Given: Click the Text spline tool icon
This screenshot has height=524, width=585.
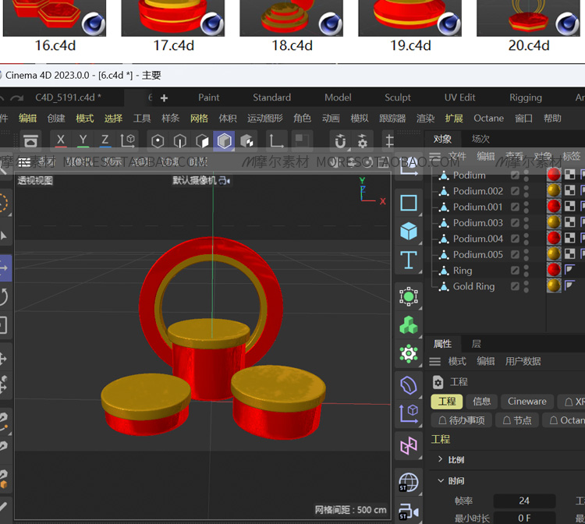Looking at the screenshot, I should (x=409, y=260).
